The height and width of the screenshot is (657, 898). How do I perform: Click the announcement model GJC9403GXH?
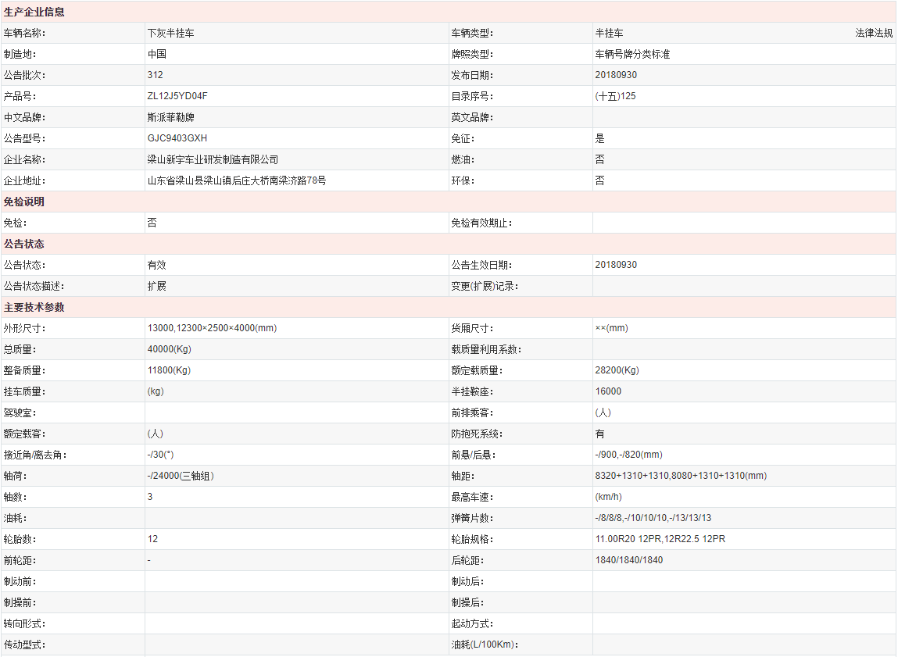coord(177,138)
